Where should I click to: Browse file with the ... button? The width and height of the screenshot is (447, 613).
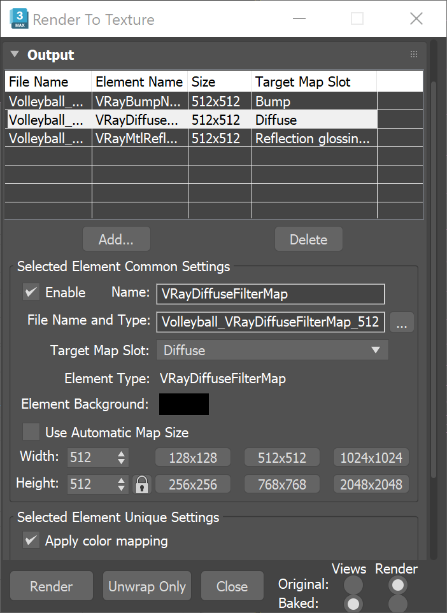pyautogui.click(x=402, y=322)
